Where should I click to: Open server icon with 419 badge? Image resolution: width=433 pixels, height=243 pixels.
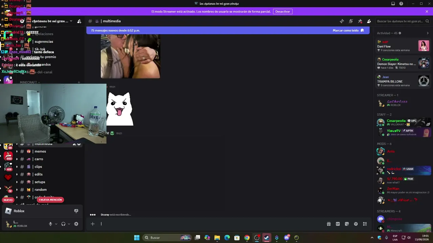pyautogui.click(x=8, y=167)
